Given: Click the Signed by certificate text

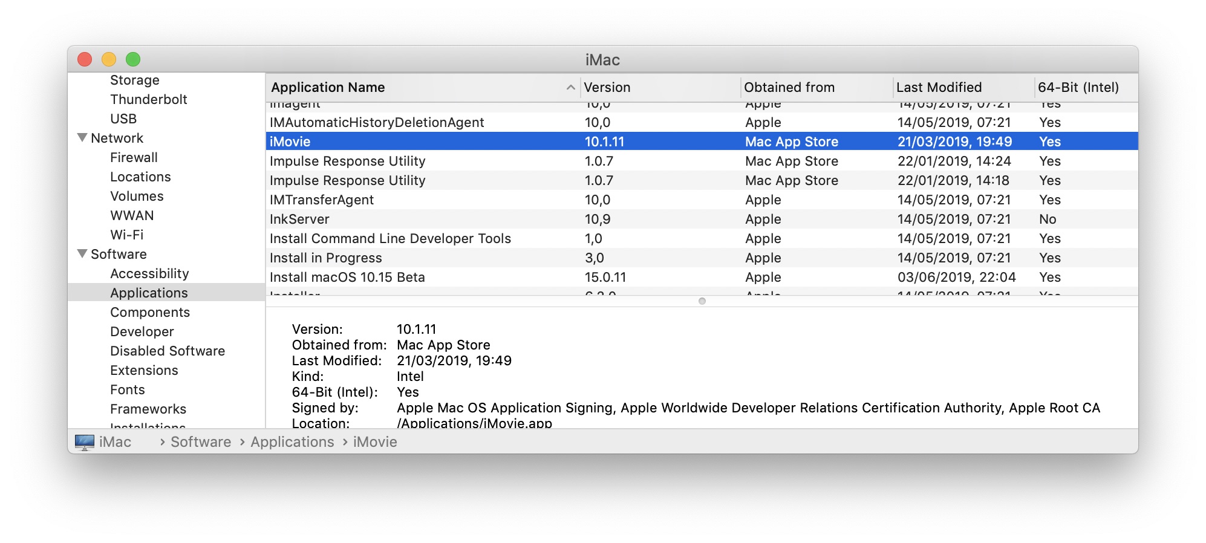Looking at the screenshot, I should point(748,408).
